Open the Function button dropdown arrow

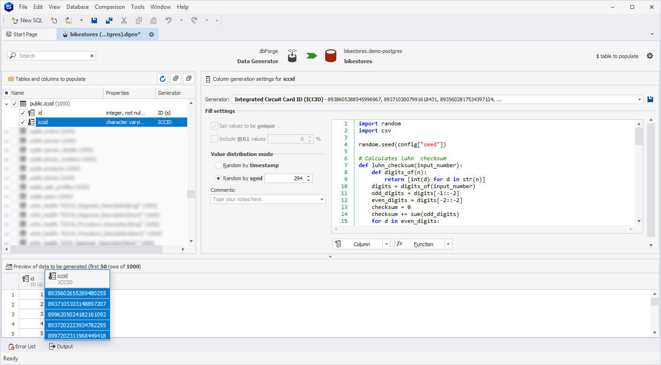[x=448, y=244]
